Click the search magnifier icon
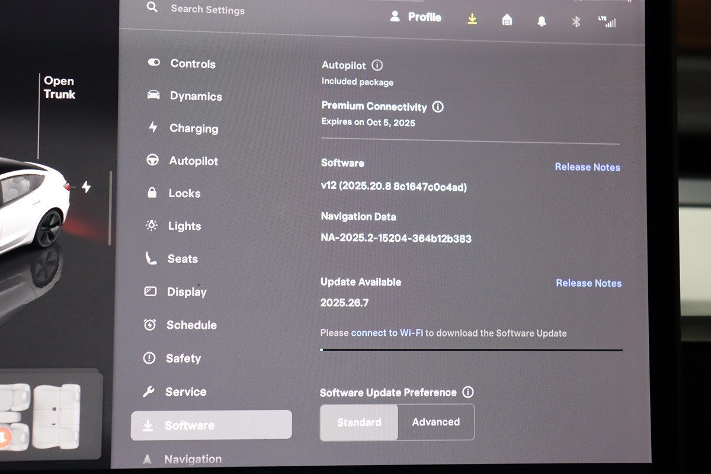Image resolution: width=711 pixels, height=474 pixels. coord(152,8)
